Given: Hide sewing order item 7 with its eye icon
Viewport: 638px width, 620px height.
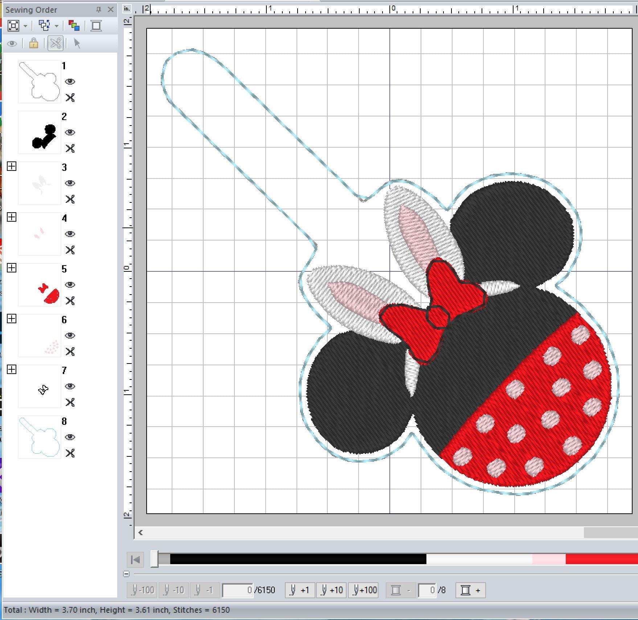Looking at the screenshot, I should [x=70, y=386].
